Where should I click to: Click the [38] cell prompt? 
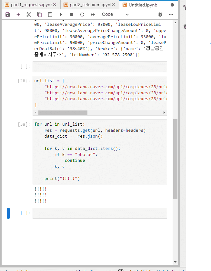pos(24,124)
